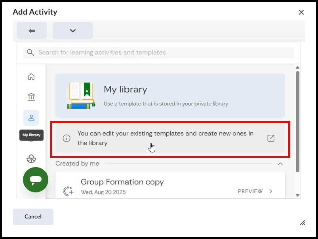The width and height of the screenshot is (318, 239).
Task: Open the green chat bubble widget
Action: [x=36, y=180]
